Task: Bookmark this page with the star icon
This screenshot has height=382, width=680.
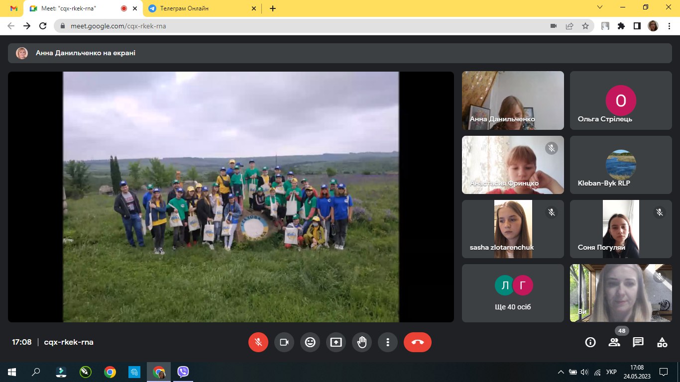Action: coord(585,26)
